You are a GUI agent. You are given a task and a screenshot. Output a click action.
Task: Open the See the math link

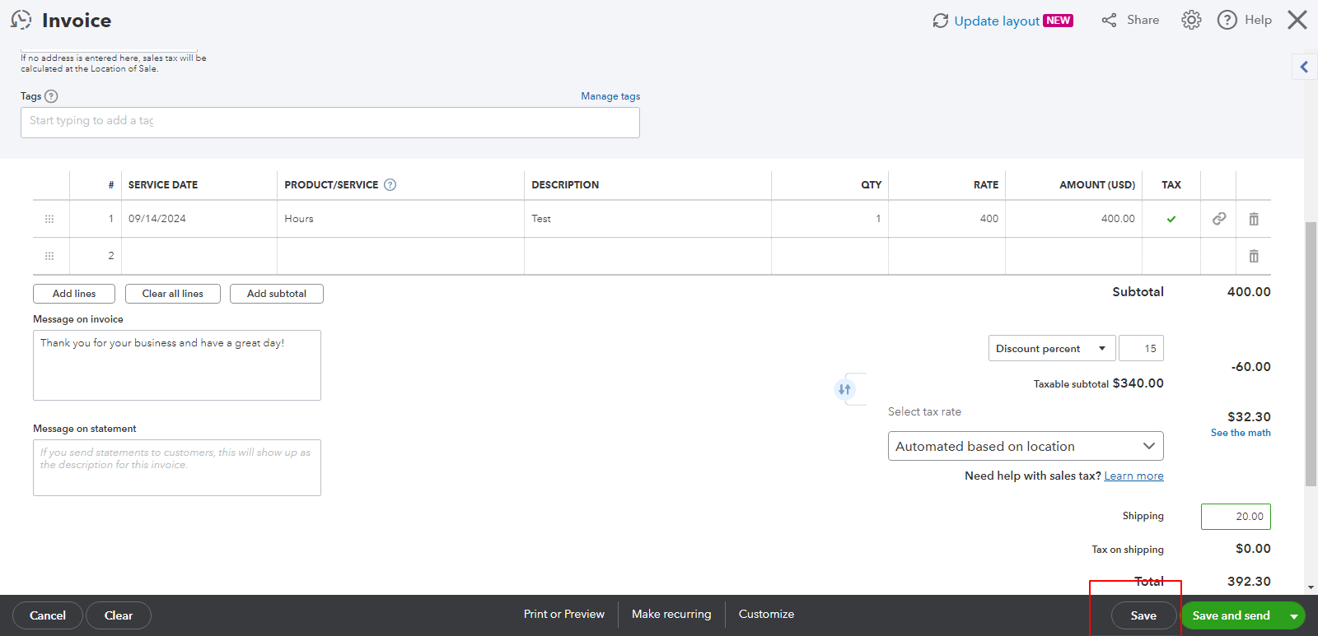1241,433
